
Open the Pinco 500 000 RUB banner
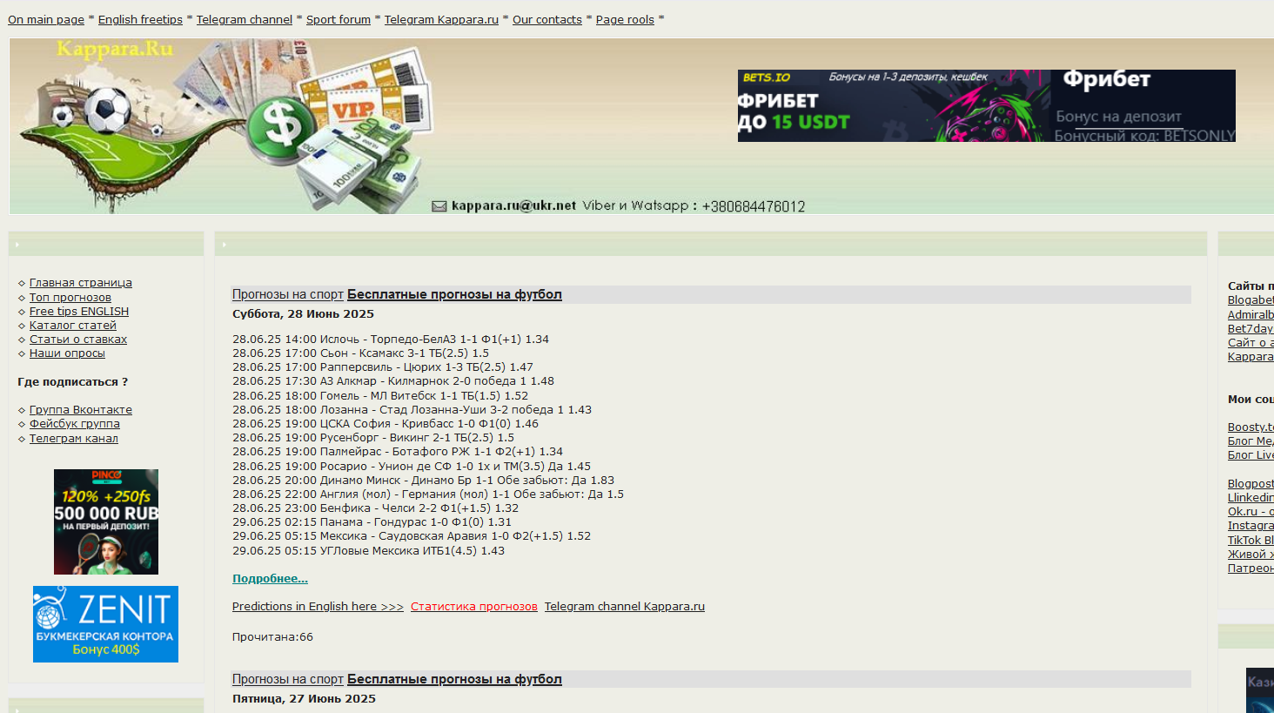coord(106,521)
